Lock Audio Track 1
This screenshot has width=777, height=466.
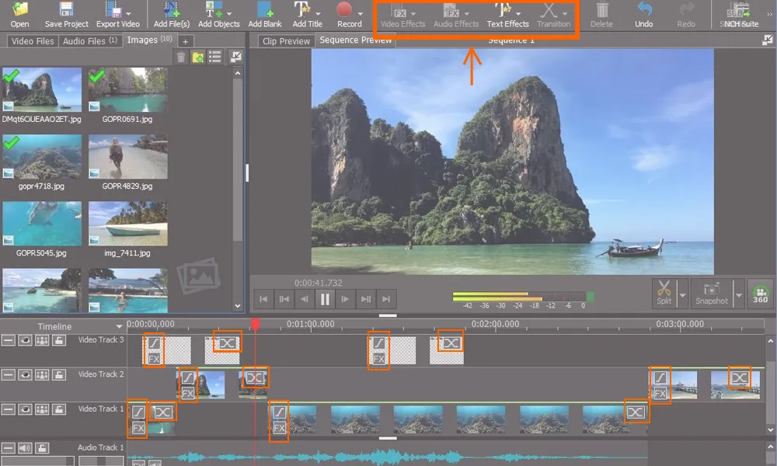[x=42, y=448]
